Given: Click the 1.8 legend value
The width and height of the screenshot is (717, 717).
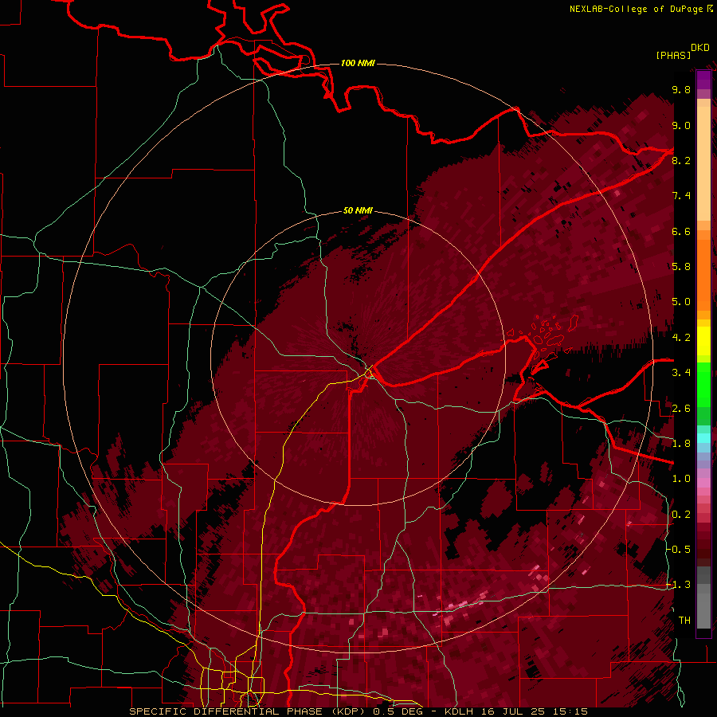Looking at the screenshot, I should click(x=681, y=444).
